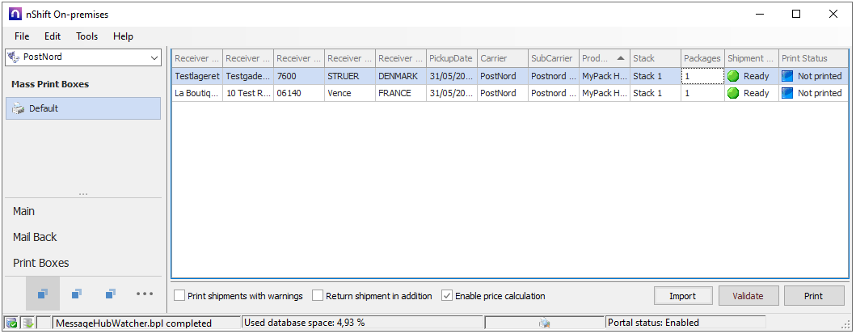Click the nShift app logo in title bar
This screenshot has height=334, width=856.
pyautogui.click(x=15, y=14)
